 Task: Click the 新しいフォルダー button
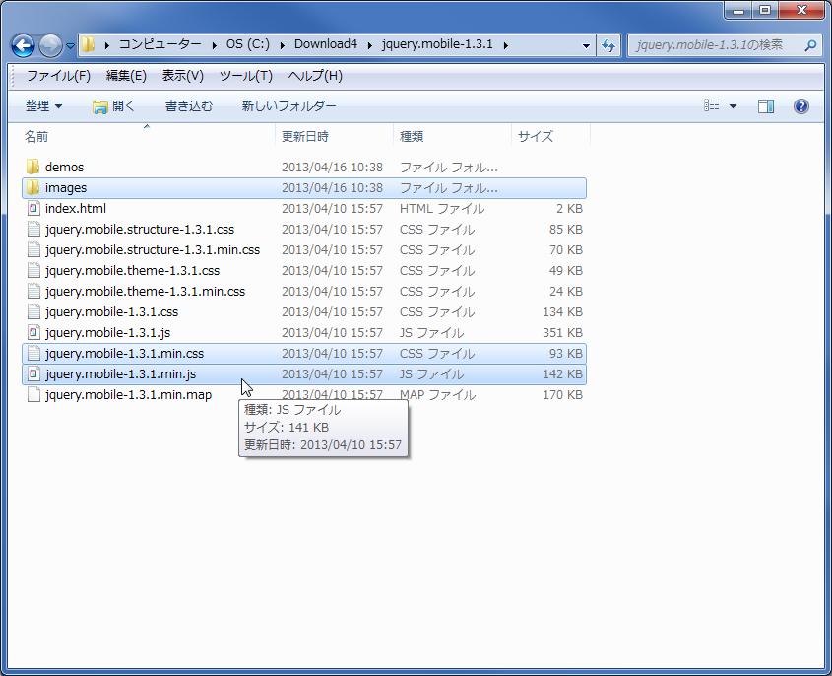288,106
